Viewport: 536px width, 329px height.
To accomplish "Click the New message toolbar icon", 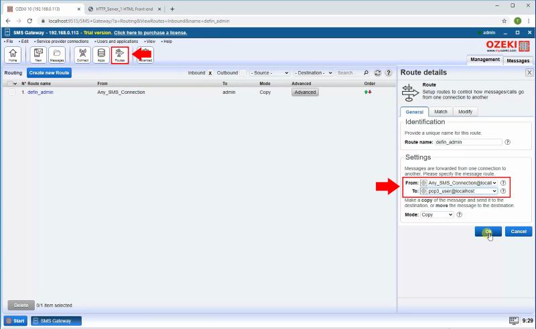I will (x=38, y=55).
